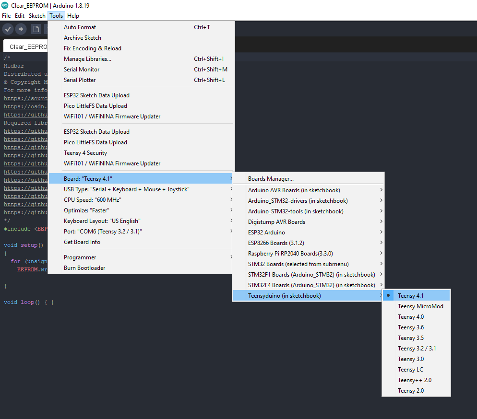Viewport: 477px width, 419px height.
Task: Click the Upload arrow toolbar icon
Action: 21,29
